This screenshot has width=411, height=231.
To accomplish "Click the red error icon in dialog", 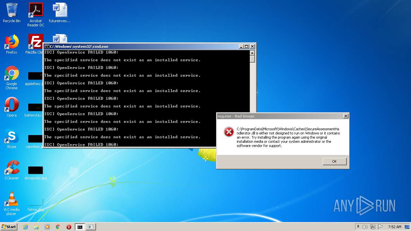I will [229, 132].
